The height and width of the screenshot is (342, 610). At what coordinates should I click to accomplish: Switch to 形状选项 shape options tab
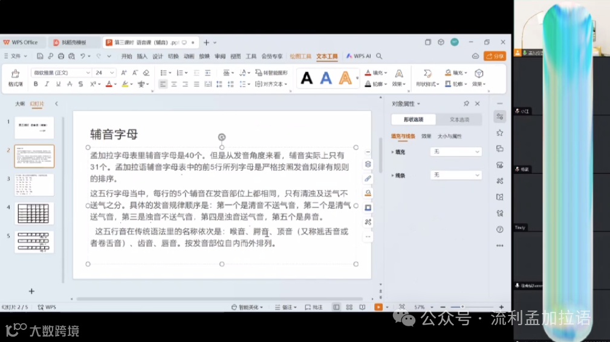pyautogui.click(x=413, y=119)
